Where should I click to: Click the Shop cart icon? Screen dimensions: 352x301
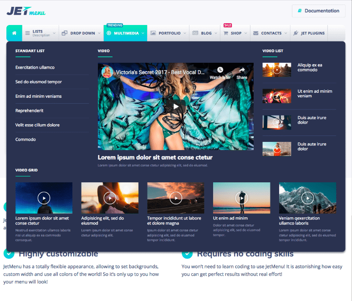tap(226, 33)
